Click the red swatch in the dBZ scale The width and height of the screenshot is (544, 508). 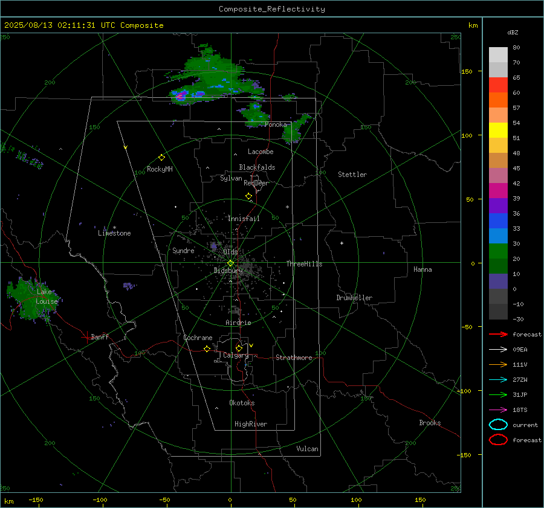point(498,85)
